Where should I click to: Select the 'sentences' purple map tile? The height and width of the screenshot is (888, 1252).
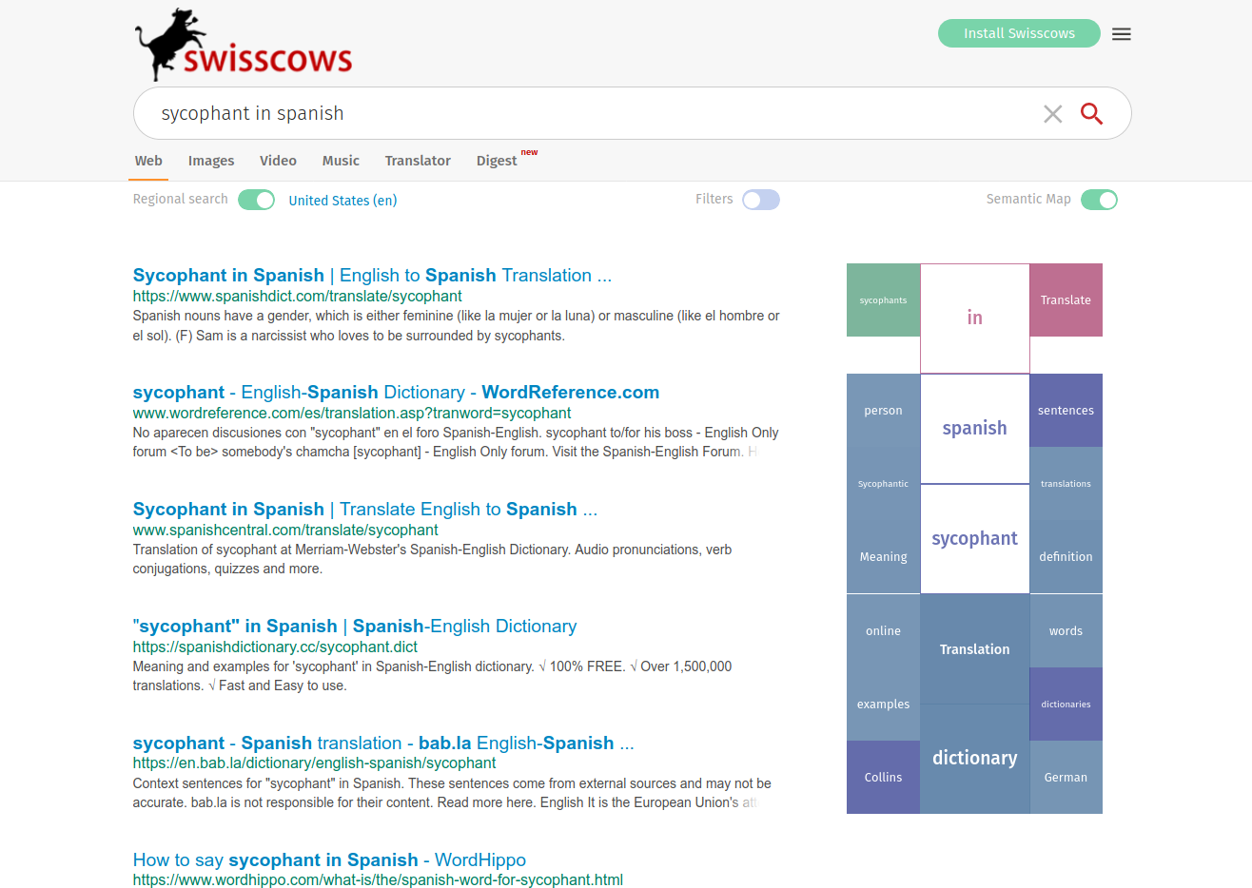pos(1066,411)
